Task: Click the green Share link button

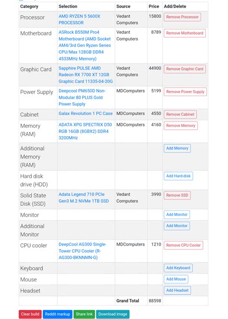Action: tap(84, 314)
